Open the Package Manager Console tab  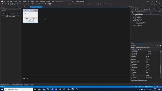17,84
